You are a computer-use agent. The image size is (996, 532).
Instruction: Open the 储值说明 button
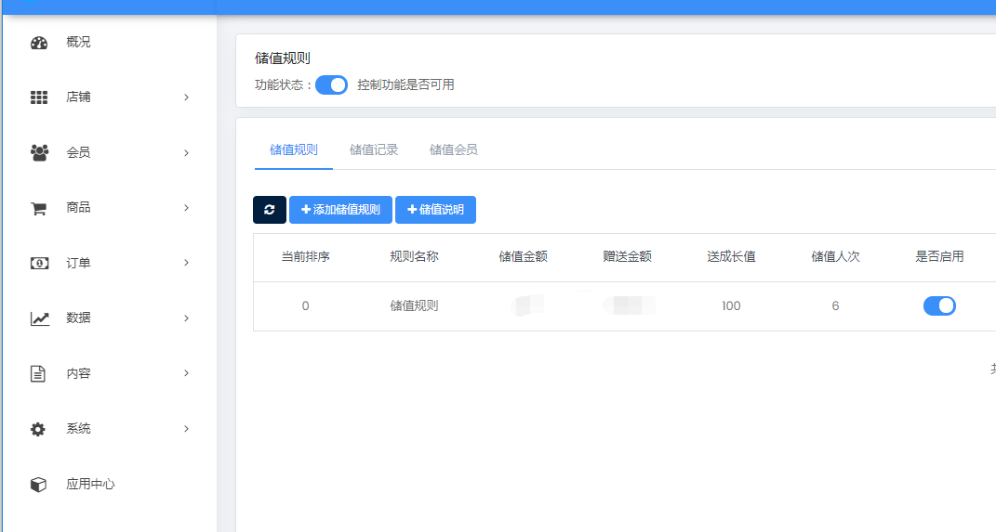(435, 210)
